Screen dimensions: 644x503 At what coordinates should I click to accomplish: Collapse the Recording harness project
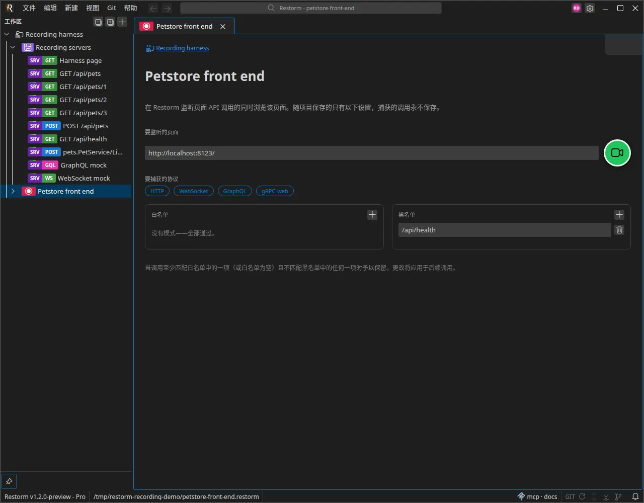click(x=7, y=34)
